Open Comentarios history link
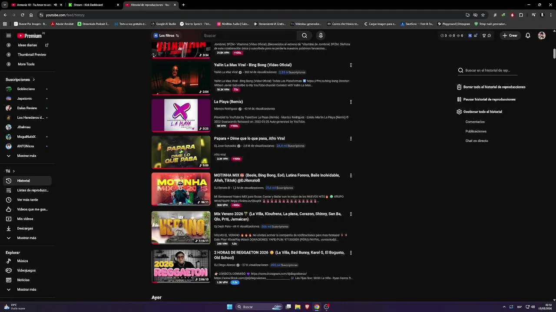The height and width of the screenshot is (312, 556). [x=475, y=122]
